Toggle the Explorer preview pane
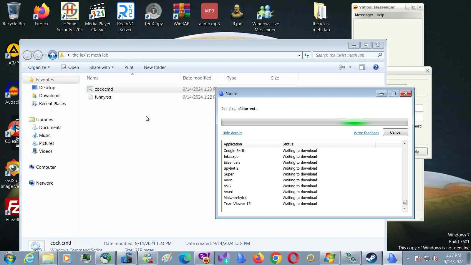The height and width of the screenshot is (265, 471). click(x=362, y=67)
